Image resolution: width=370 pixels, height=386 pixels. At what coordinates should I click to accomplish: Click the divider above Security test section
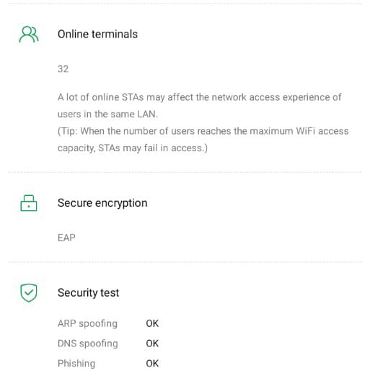pyautogui.click(x=185, y=262)
